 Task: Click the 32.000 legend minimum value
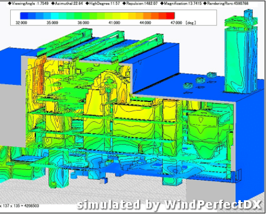pos(21,23)
